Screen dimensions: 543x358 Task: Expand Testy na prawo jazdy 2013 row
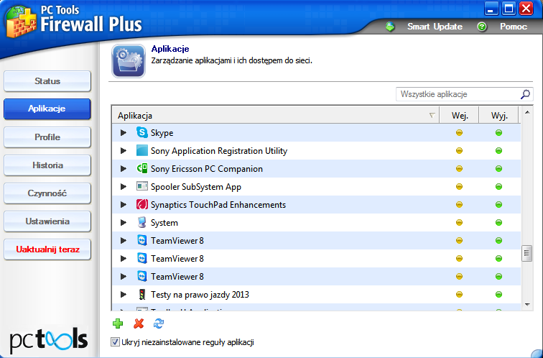click(124, 295)
